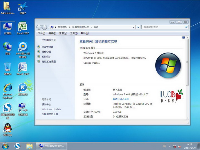Open the 文件(F) menu
The width and height of the screenshot is (200, 150).
(41, 33)
